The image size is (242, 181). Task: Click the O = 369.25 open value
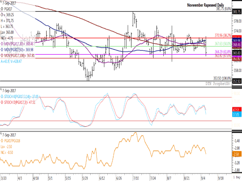coord(7,15)
